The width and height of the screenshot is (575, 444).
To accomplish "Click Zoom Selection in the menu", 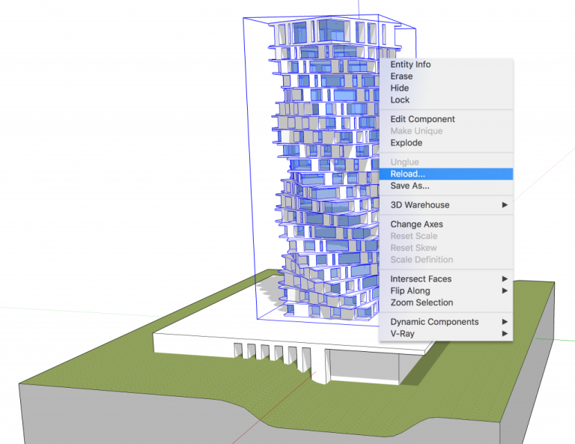I will pos(422,302).
